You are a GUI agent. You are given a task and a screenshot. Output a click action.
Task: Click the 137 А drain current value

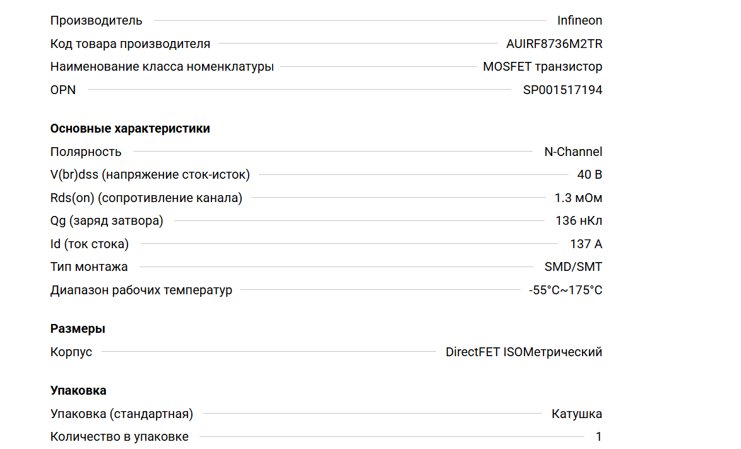pos(586,244)
